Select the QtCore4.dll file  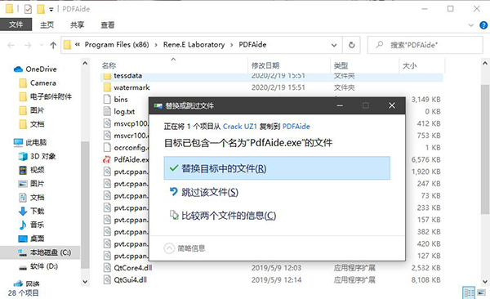133,268
